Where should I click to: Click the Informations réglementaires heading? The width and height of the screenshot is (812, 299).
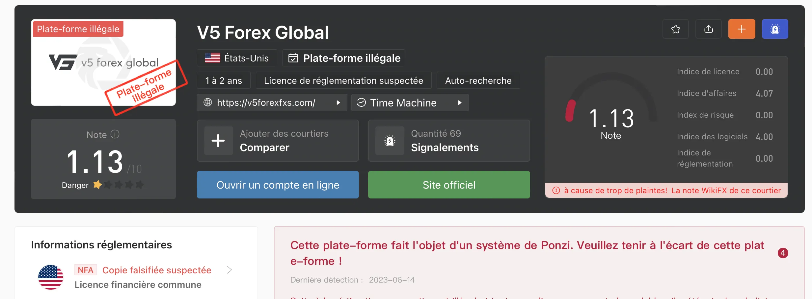pos(101,245)
